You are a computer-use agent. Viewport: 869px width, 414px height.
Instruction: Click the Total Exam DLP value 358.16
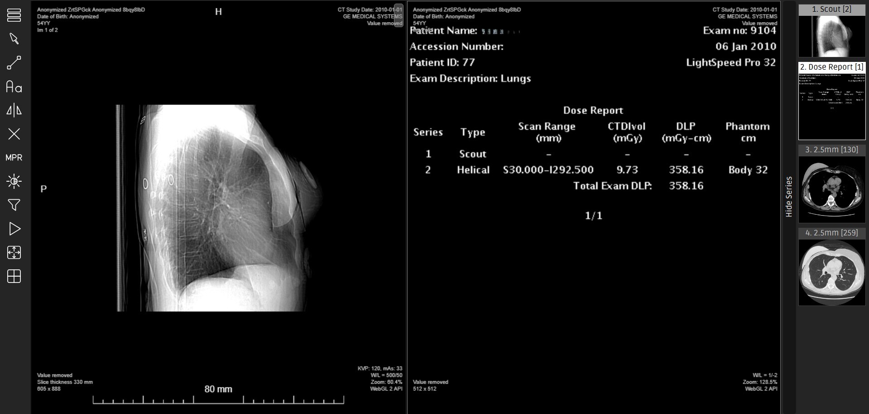(x=686, y=186)
